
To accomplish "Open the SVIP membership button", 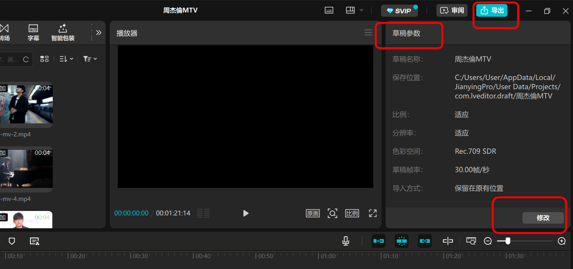I will (x=399, y=11).
